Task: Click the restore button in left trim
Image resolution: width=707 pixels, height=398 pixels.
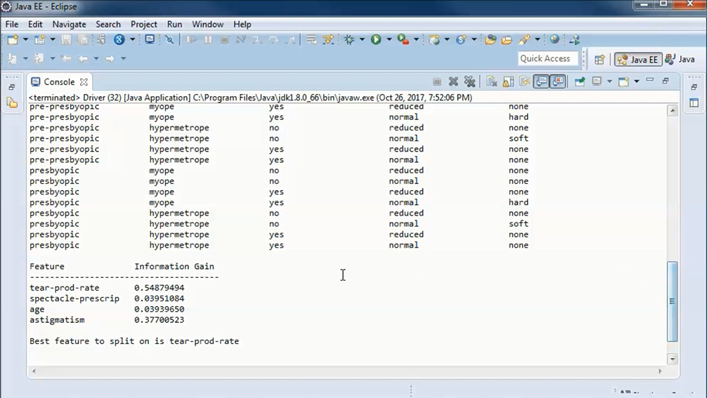Action: pyautogui.click(x=12, y=87)
